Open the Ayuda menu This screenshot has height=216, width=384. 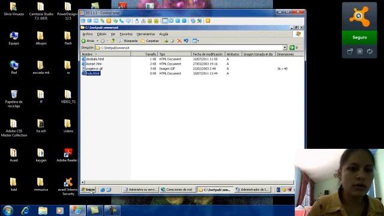(164, 34)
